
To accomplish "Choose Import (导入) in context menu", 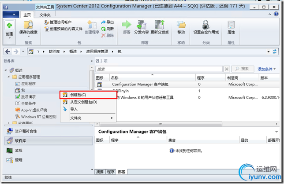I will pyautogui.click(x=88, y=109).
